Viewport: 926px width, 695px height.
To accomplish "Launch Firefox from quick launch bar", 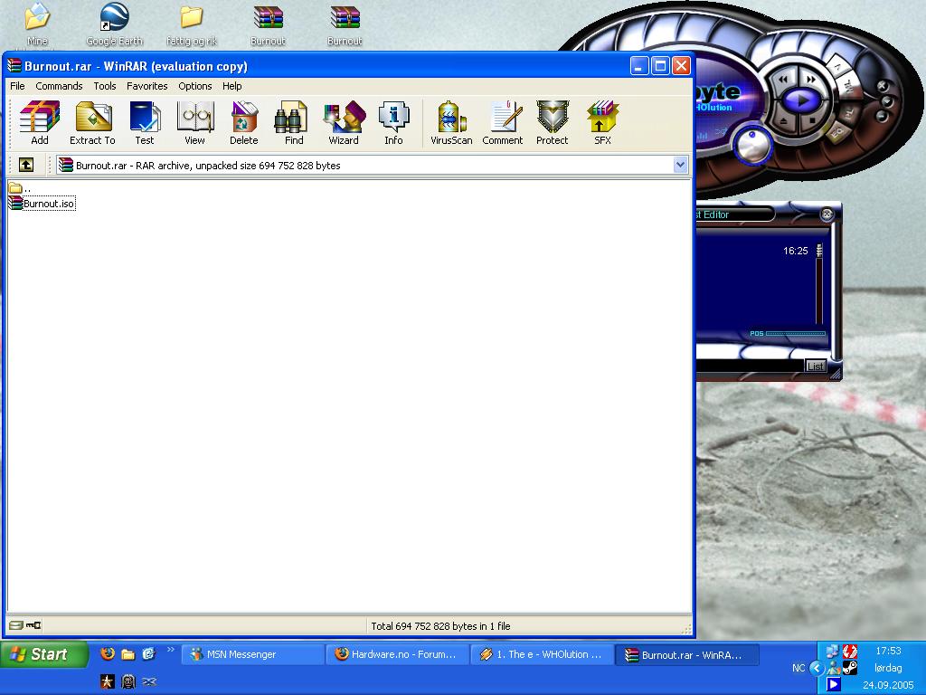I will (x=108, y=653).
